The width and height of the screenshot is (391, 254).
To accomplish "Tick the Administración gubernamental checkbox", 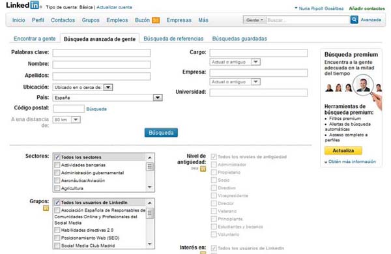I will click(57, 173).
